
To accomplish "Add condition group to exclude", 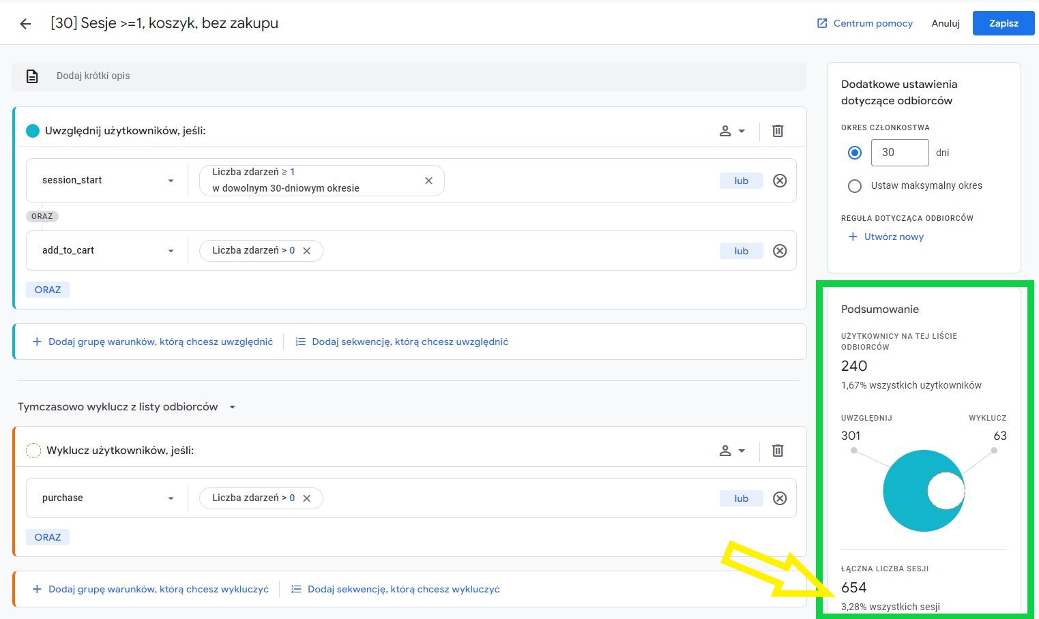I will [150, 589].
